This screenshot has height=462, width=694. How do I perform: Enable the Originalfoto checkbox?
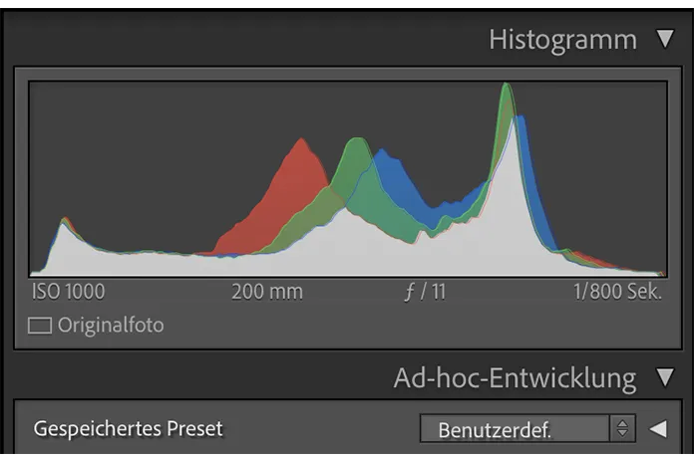pos(40,326)
